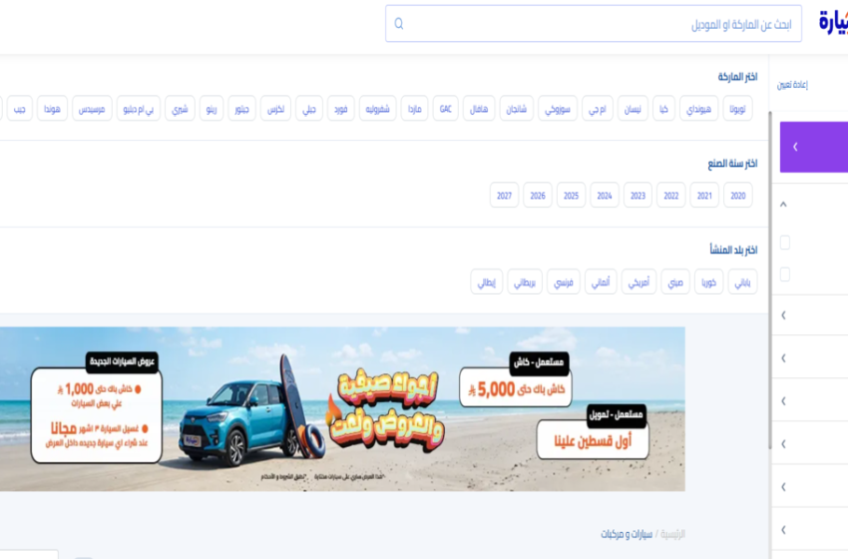848x559 pixels.
Task: Select the بي ام دبليو brand chip
Action: pos(139,109)
